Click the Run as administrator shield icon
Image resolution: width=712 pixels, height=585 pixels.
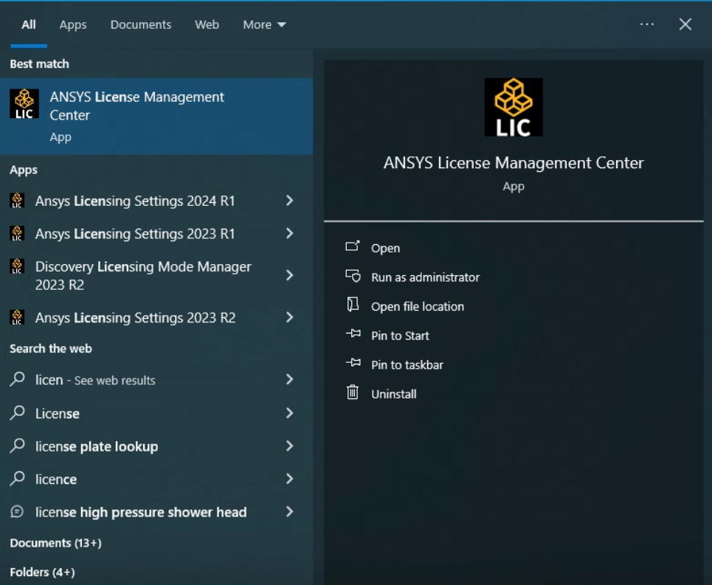pyautogui.click(x=353, y=277)
